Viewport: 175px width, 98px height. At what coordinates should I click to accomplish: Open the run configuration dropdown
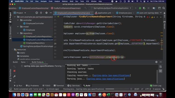coord(111,8)
